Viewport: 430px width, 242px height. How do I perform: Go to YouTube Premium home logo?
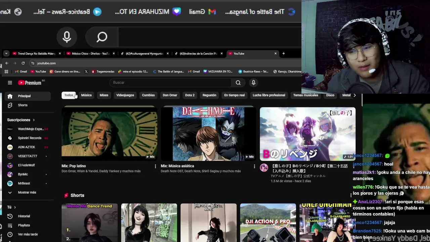tap(30, 83)
